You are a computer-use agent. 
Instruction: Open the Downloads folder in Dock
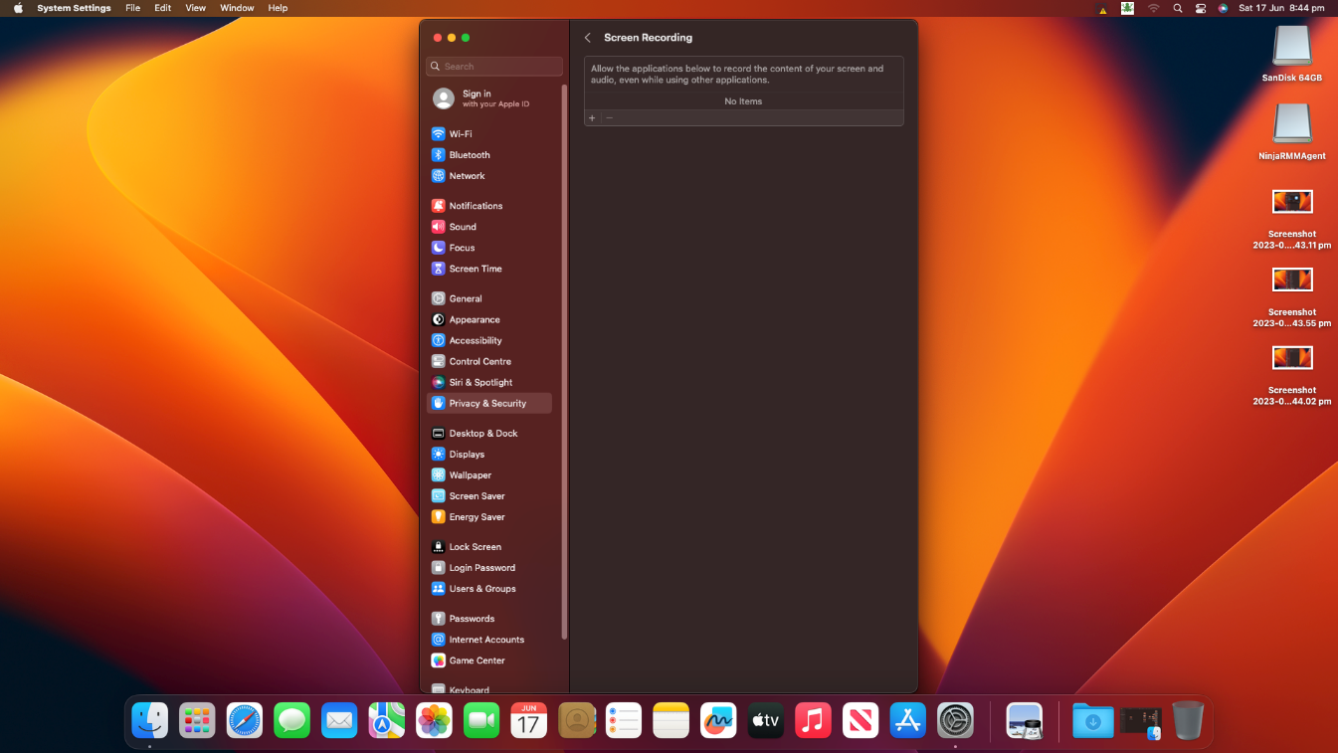pyautogui.click(x=1092, y=720)
